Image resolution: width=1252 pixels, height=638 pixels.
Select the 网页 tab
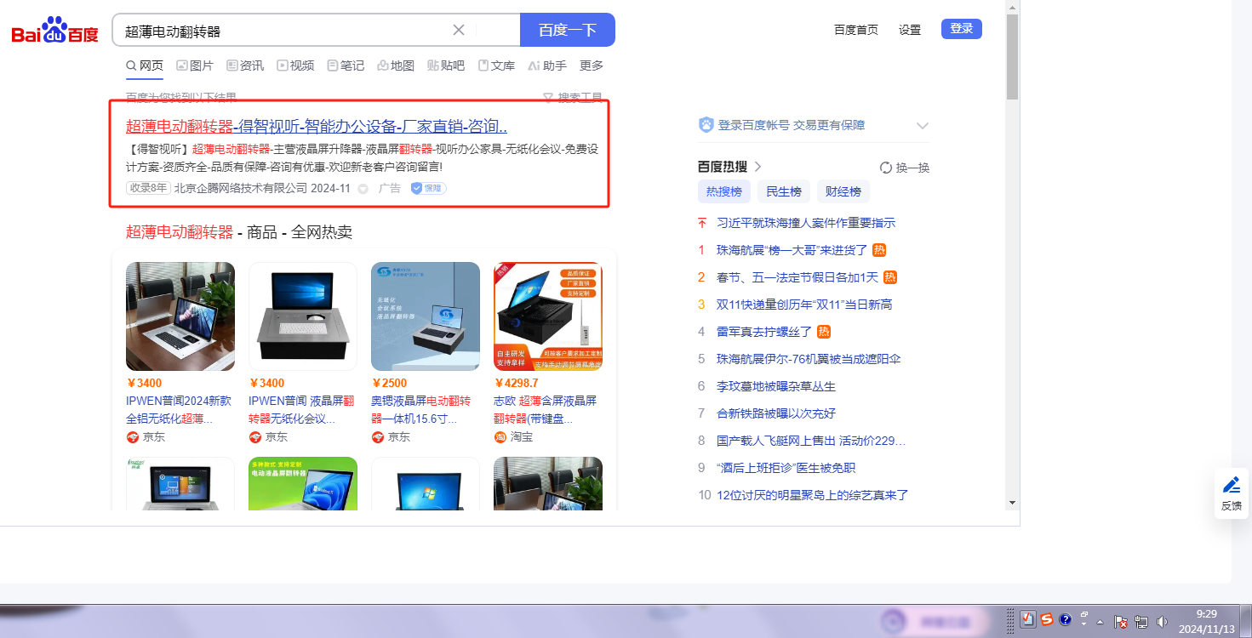(x=145, y=66)
